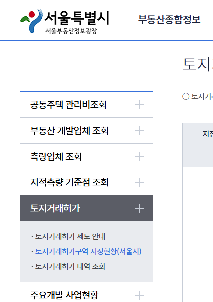Expand 주요개발 사업현황 with plus icon
The image size is (213, 302).
[x=140, y=295]
